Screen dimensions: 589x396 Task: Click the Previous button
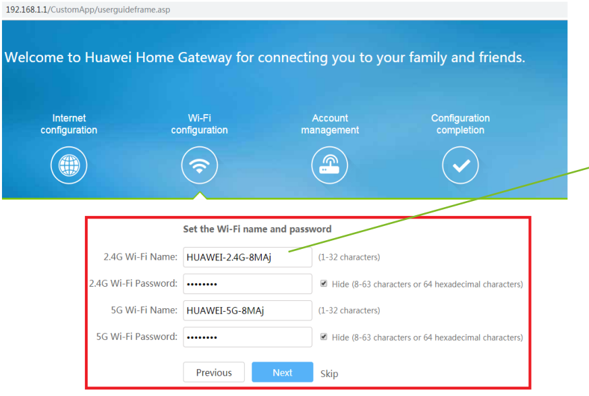pyautogui.click(x=214, y=372)
